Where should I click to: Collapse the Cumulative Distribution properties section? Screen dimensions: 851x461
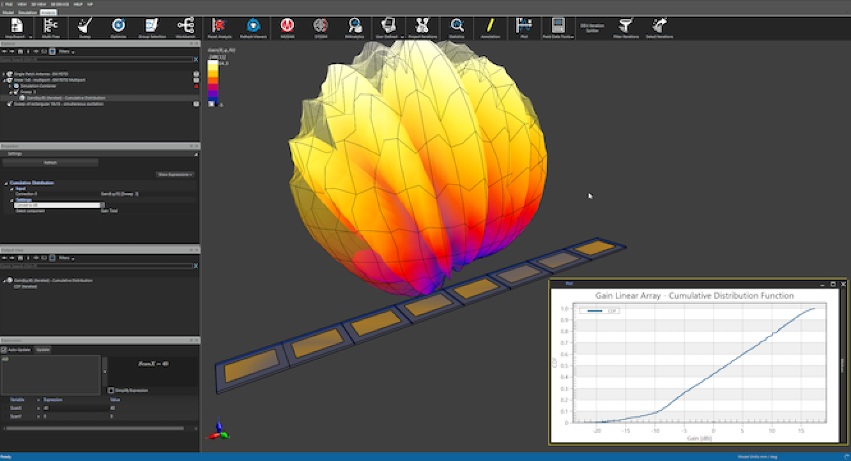6,183
